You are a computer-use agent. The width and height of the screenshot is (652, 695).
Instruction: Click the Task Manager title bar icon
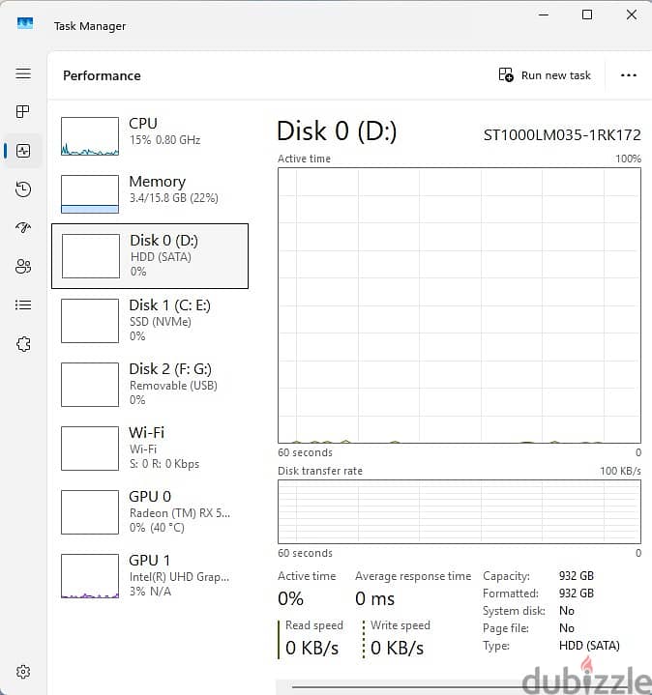(25, 23)
